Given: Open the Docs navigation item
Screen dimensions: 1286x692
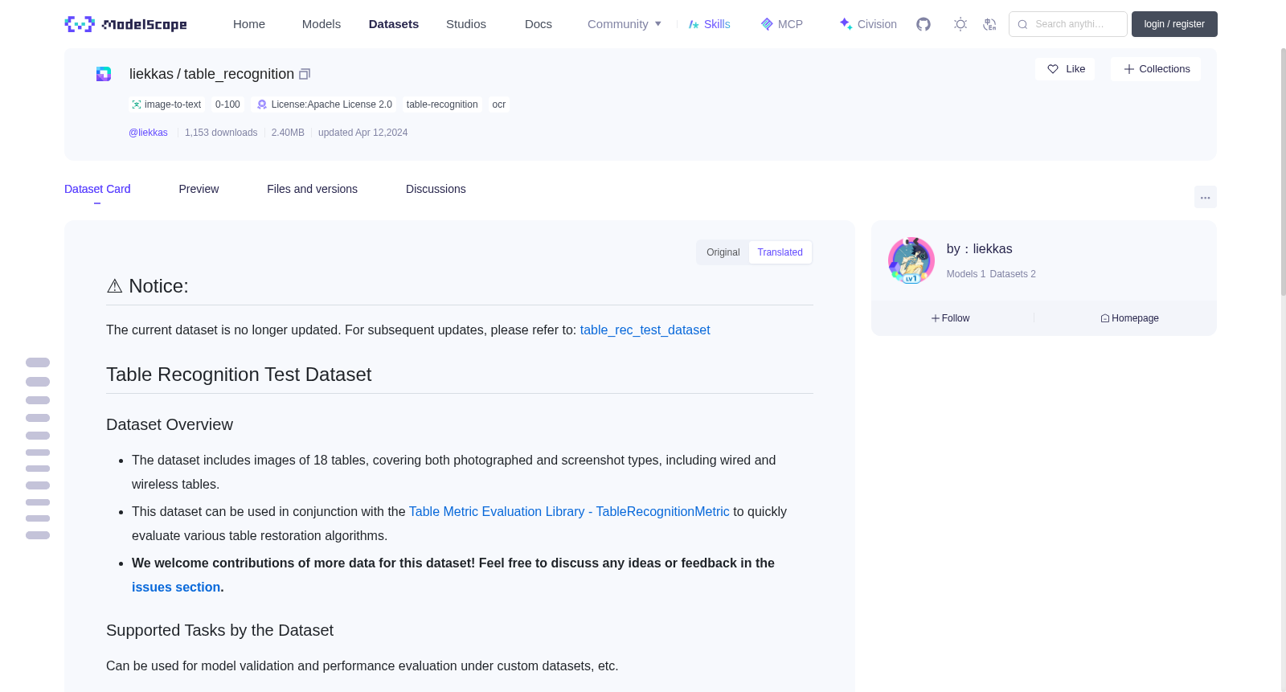Looking at the screenshot, I should (539, 24).
